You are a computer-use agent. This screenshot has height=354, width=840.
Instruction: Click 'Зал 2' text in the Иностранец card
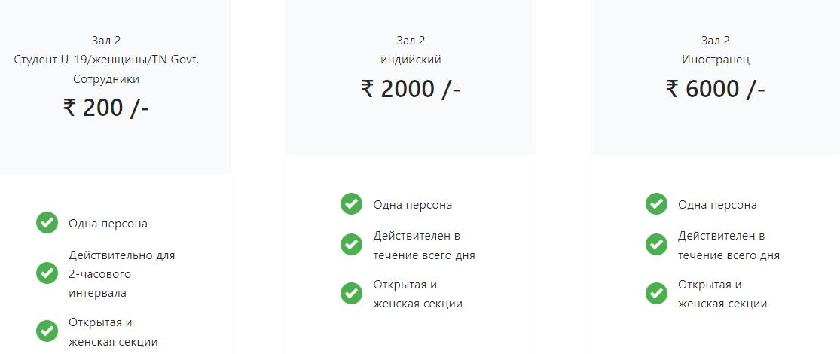point(716,40)
